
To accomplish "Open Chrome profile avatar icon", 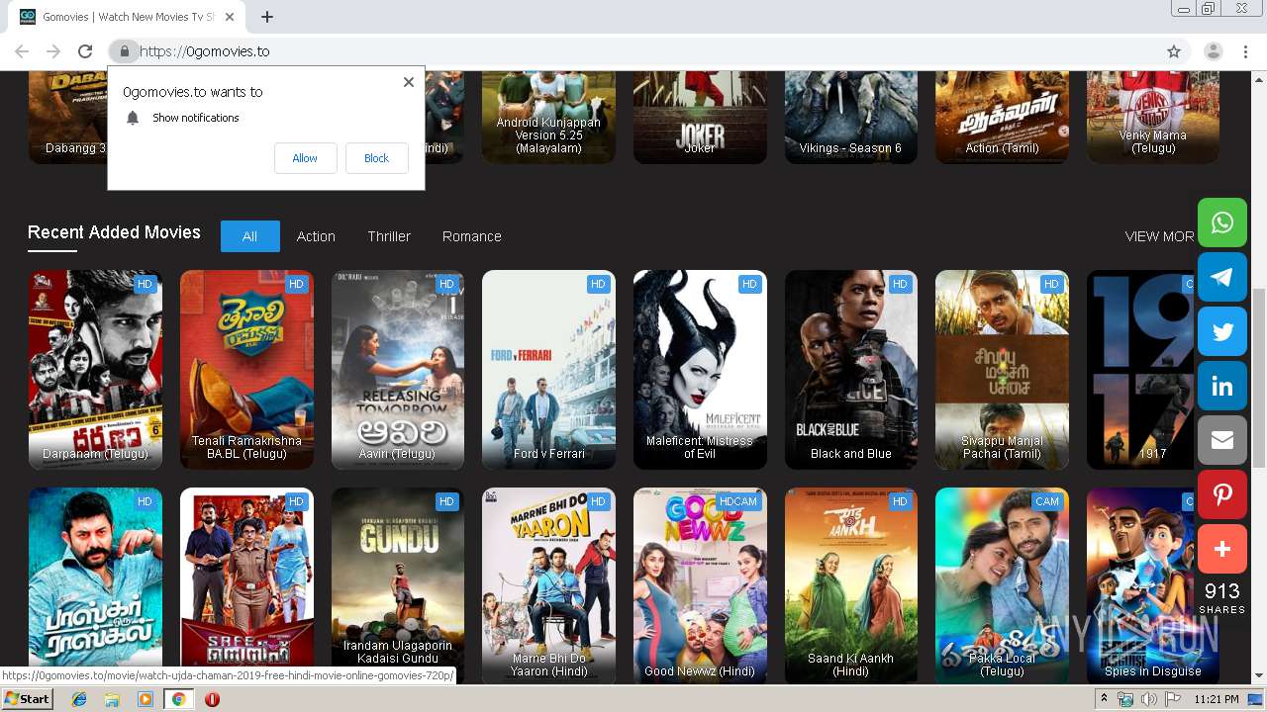I will click(x=1213, y=51).
